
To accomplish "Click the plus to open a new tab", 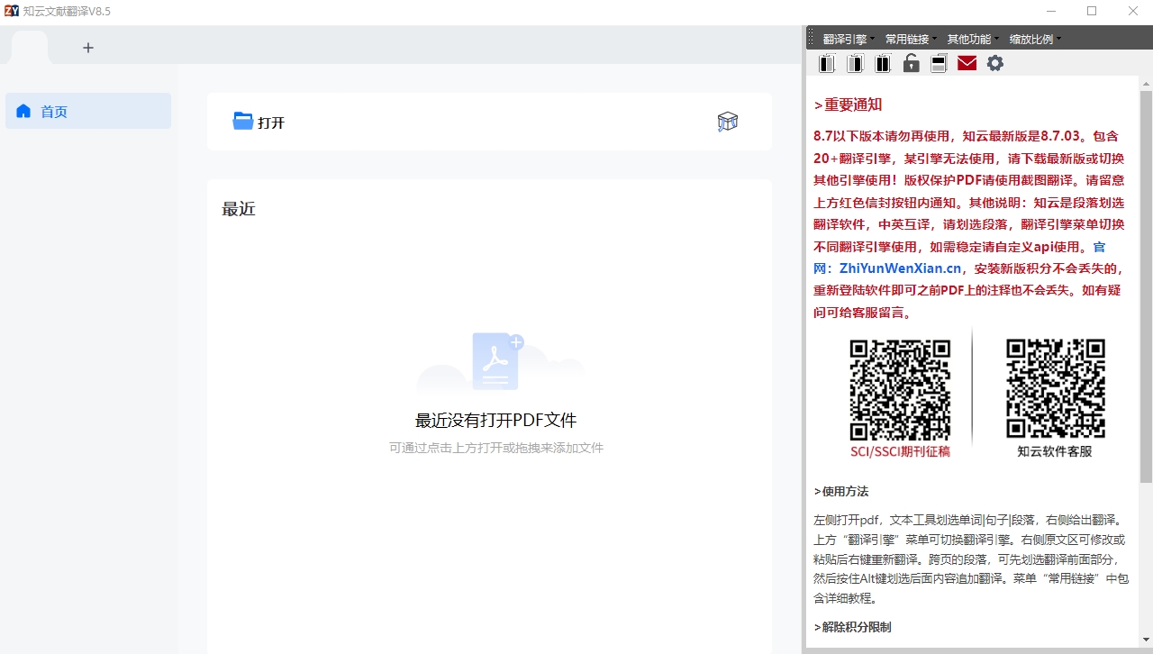I will point(87,48).
